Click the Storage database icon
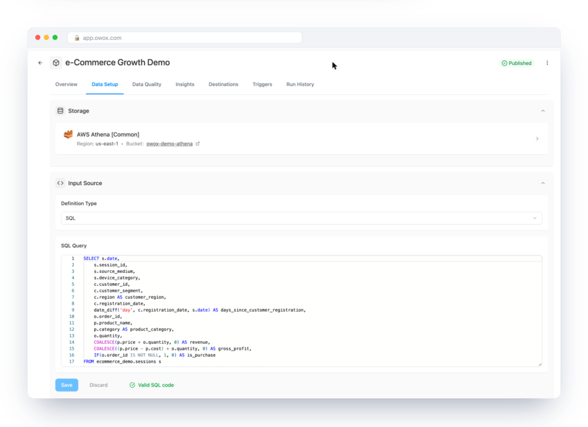This screenshot has height=427, width=588. pos(60,111)
